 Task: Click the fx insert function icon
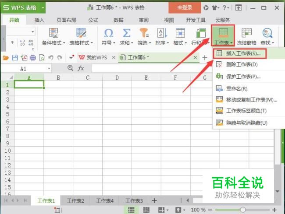coord(81,68)
